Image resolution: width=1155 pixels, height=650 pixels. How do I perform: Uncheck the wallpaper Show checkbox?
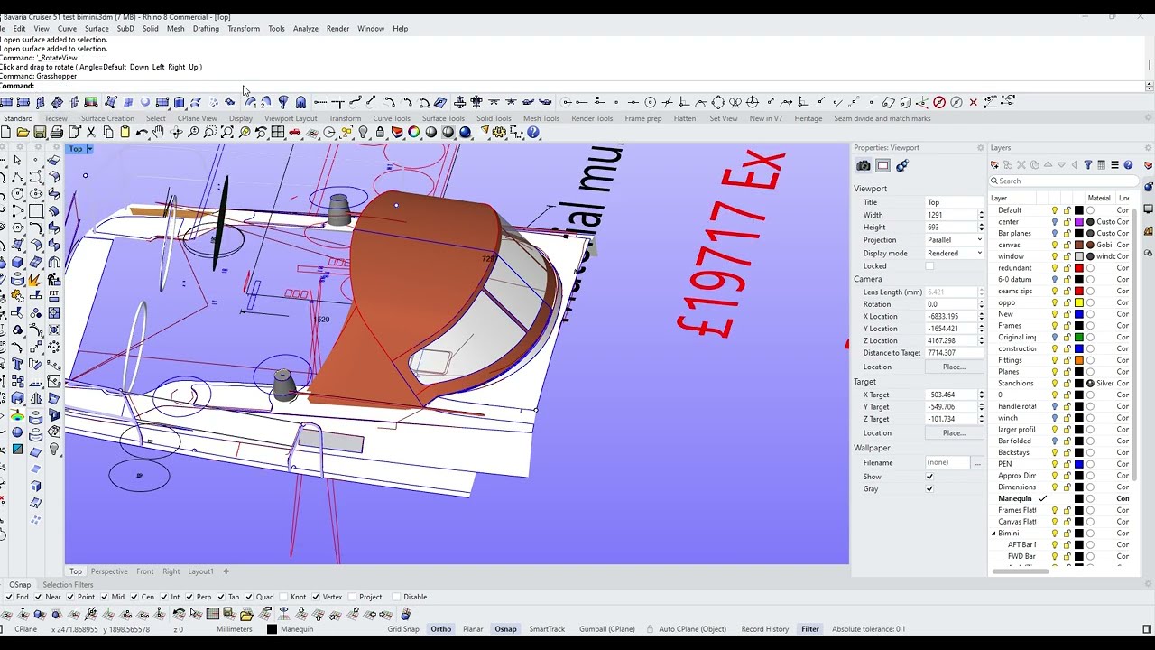(929, 477)
